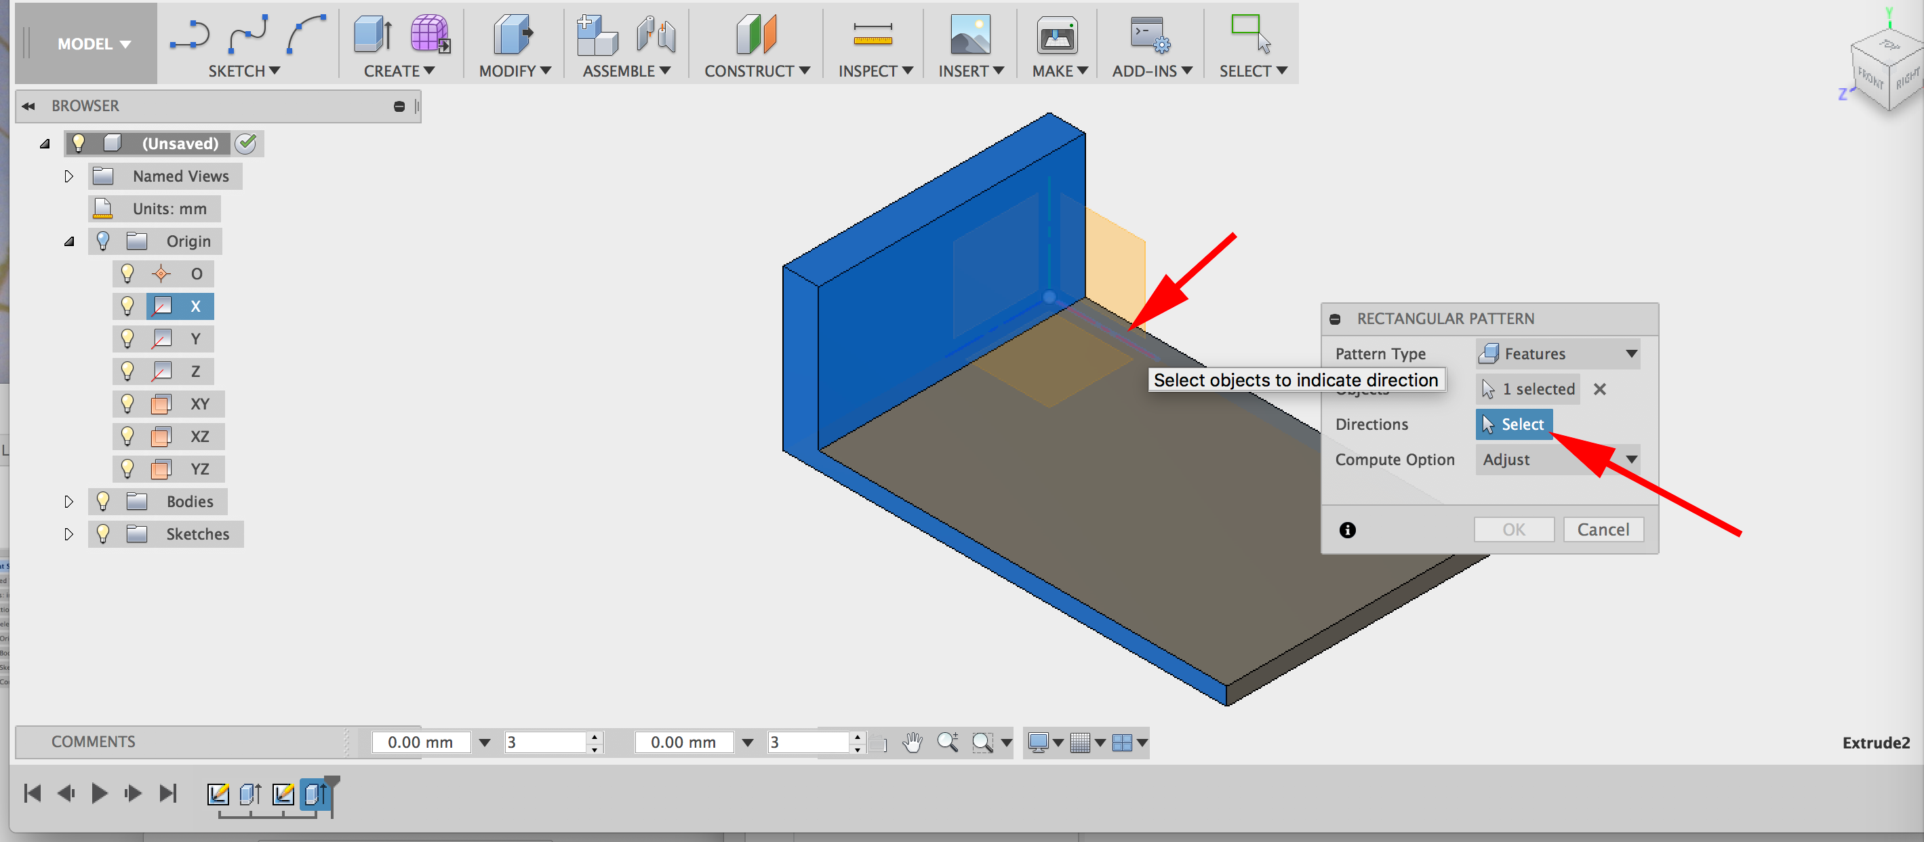The image size is (1924, 842).
Task: Expand the Sketches folder
Action: (x=68, y=534)
